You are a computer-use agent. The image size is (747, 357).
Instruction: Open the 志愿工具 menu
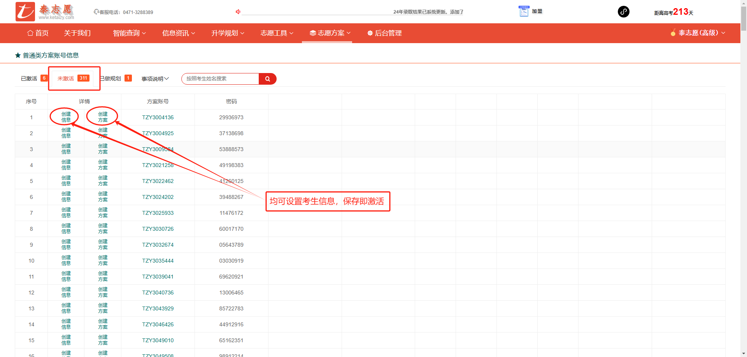click(x=277, y=33)
